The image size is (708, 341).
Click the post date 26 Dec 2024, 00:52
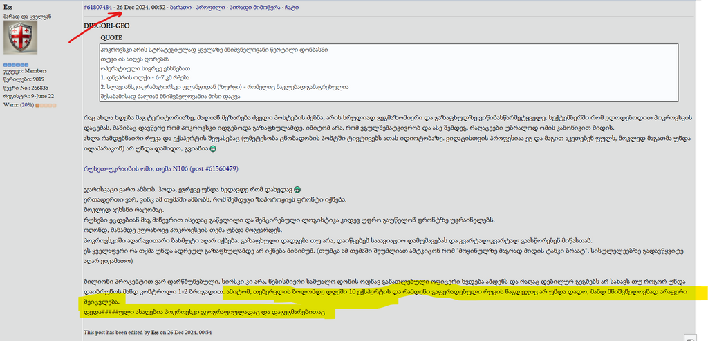coord(141,8)
